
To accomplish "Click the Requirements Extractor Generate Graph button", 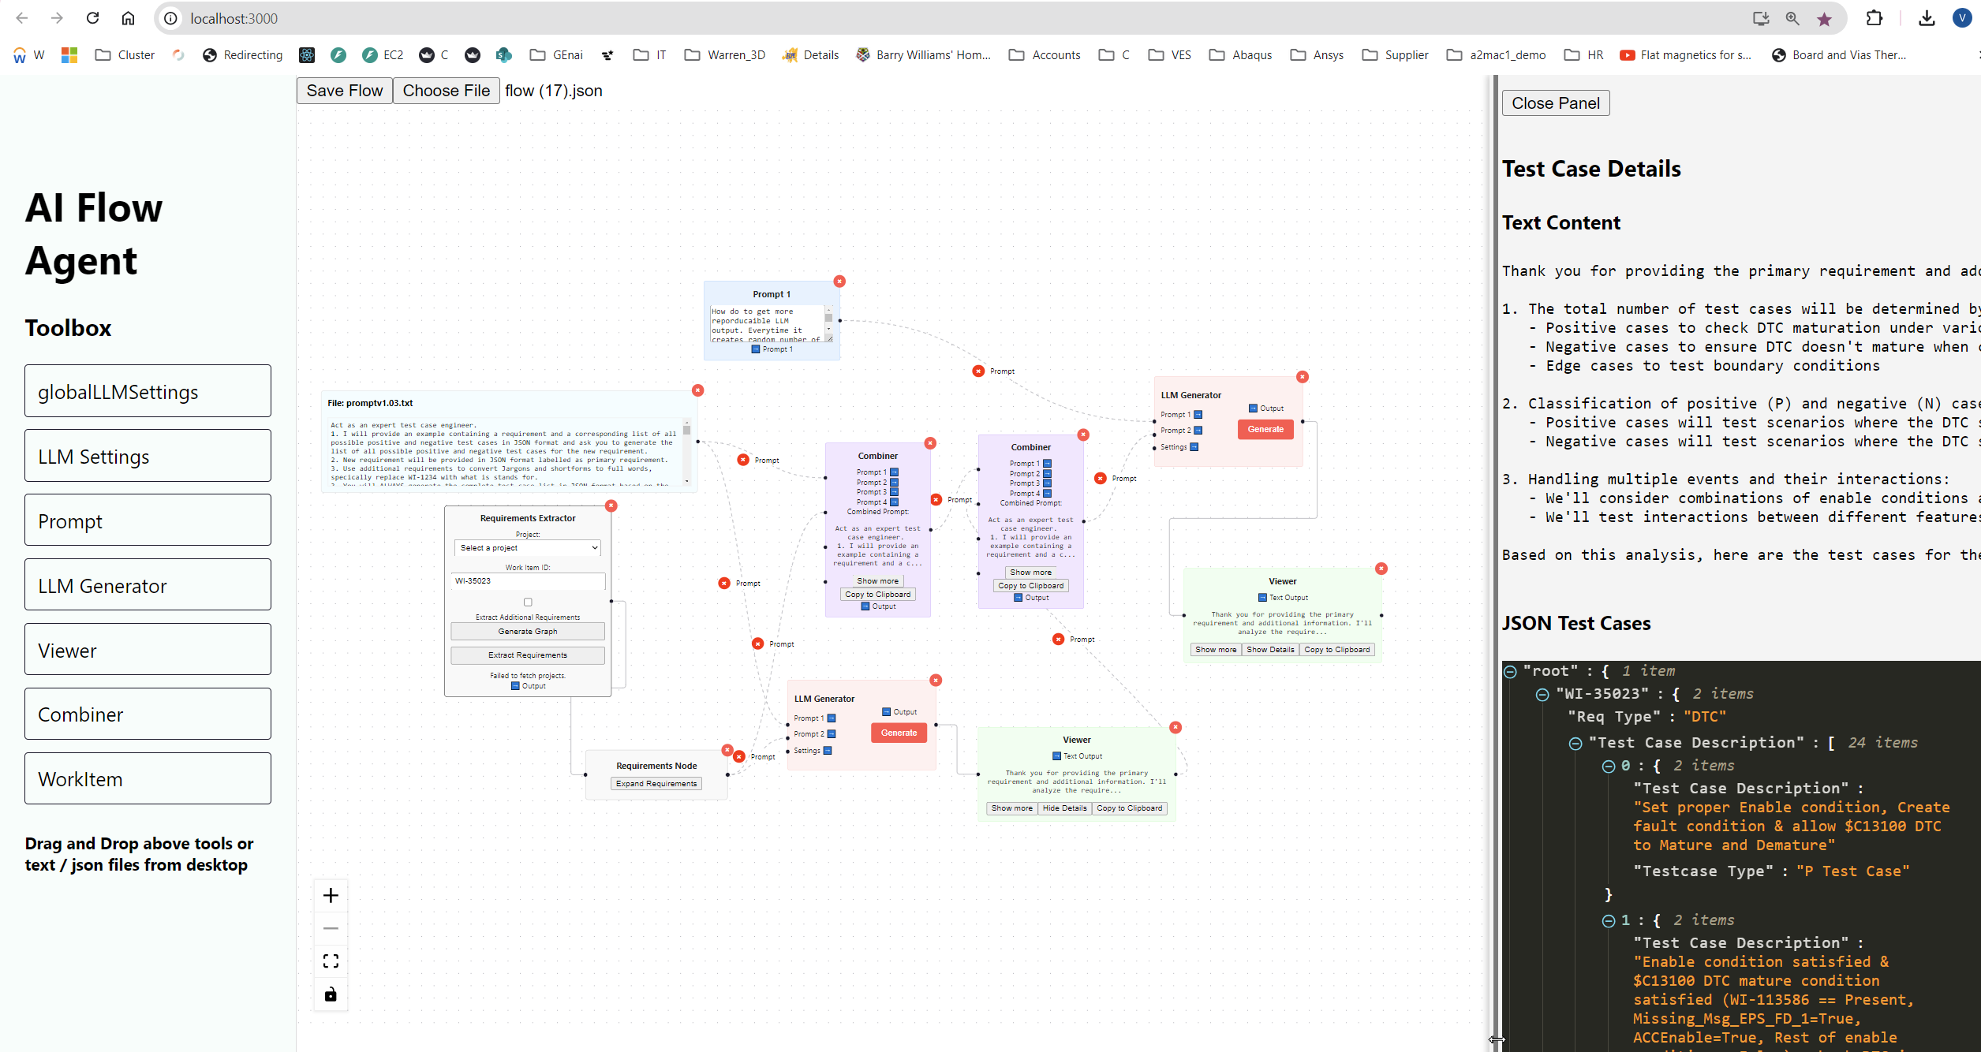I will tap(528, 632).
